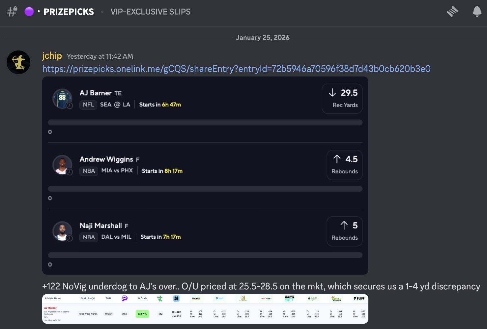Click the notification bell icon
This screenshot has height=329, width=487.
pos(477,12)
